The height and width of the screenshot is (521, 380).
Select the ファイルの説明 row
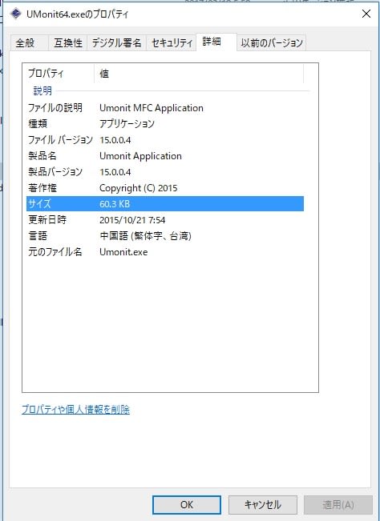(165, 108)
